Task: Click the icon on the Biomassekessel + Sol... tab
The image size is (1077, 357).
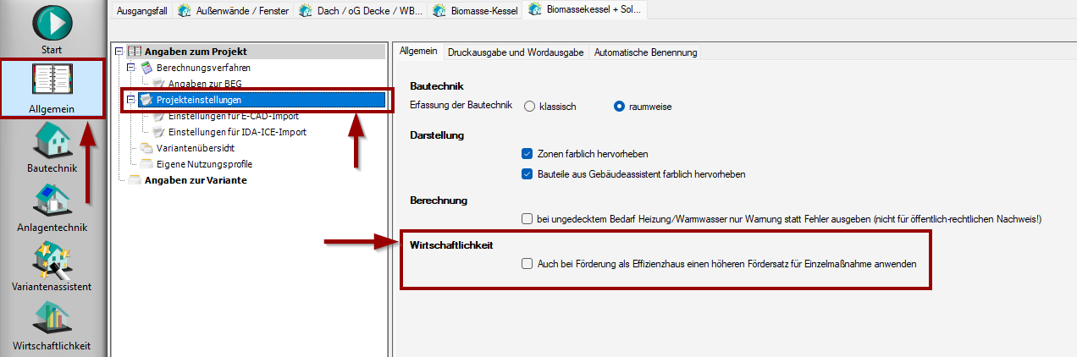Action: [x=534, y=9]
